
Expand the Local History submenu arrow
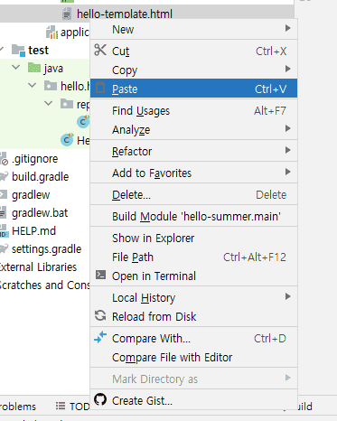coord(288,296)
